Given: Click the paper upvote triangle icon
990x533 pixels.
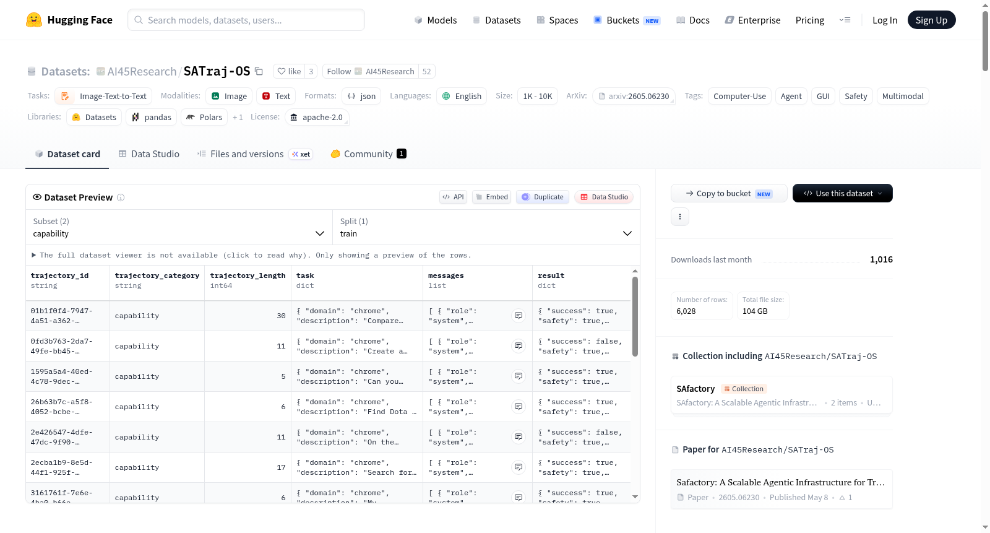Looking at the screenshot, I should pos(842,498).
